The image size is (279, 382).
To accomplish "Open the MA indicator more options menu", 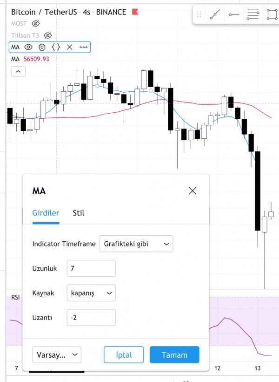I will coord(83,47).
